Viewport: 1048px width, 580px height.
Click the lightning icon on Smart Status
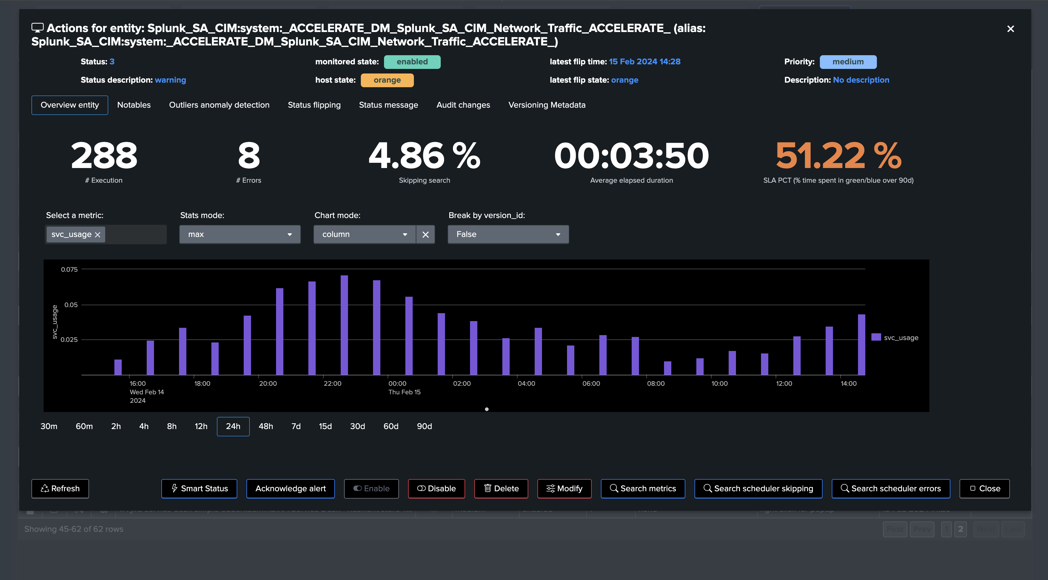pyautogui.click(x=174, y=489)
